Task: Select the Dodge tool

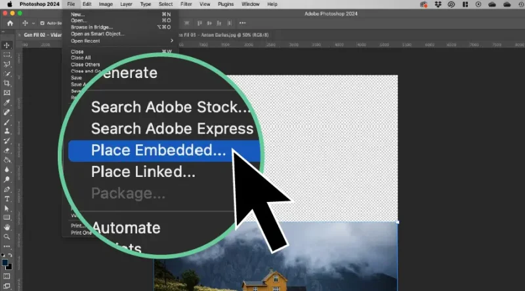Action: [7, 180]
